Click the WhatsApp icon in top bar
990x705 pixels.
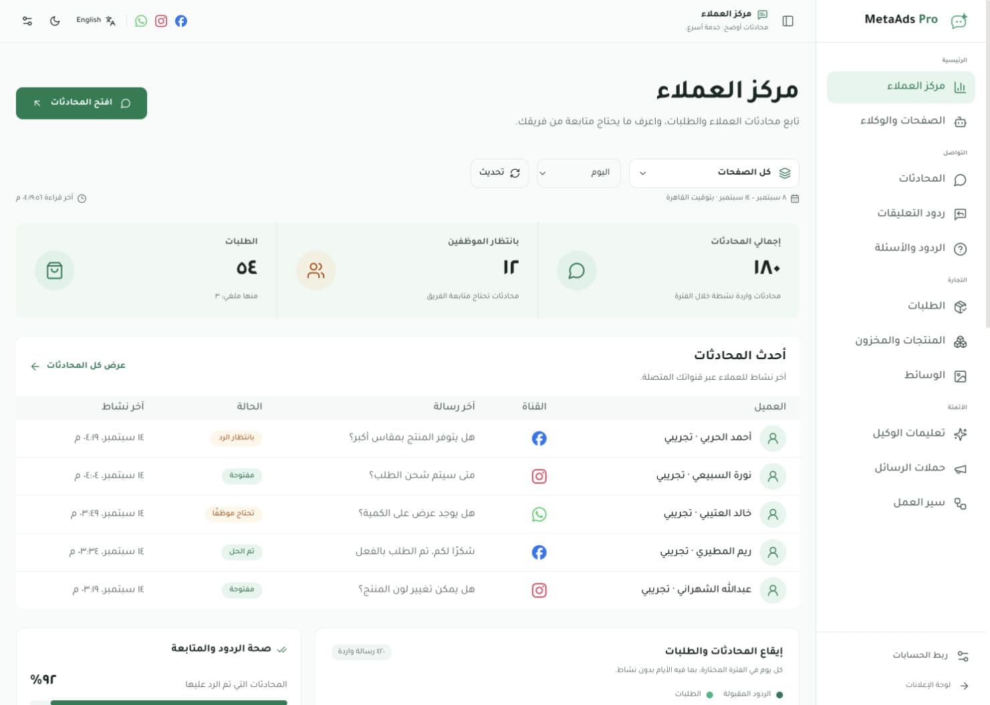click(141, 21)
